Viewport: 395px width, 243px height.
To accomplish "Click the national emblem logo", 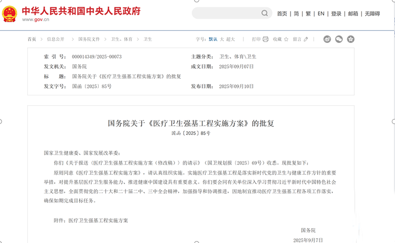I will (9, 14).
